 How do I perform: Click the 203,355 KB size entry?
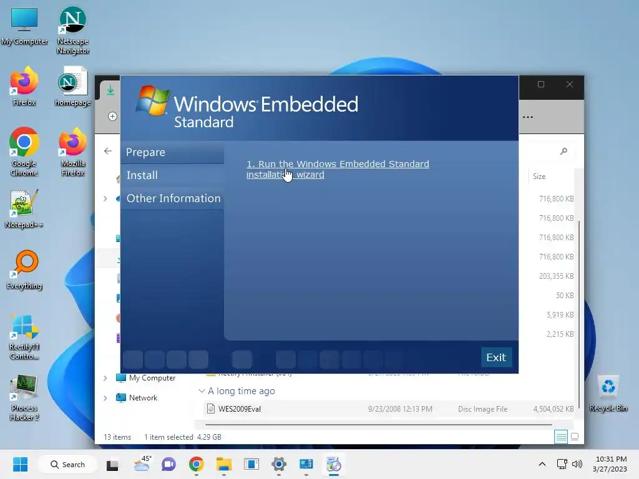click(556, 276)
